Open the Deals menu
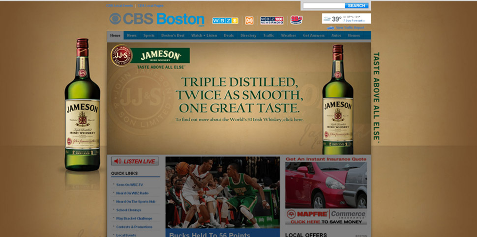477x237 pixels. pos(229,35)
